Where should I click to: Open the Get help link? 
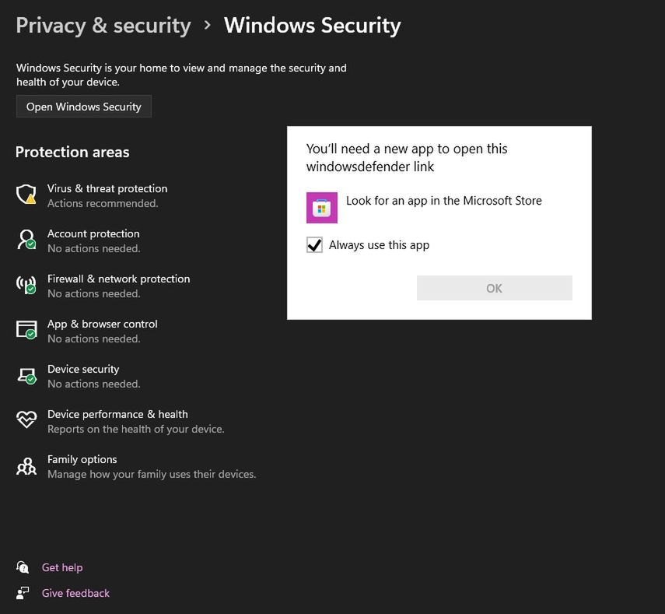(x=61, y=567)
